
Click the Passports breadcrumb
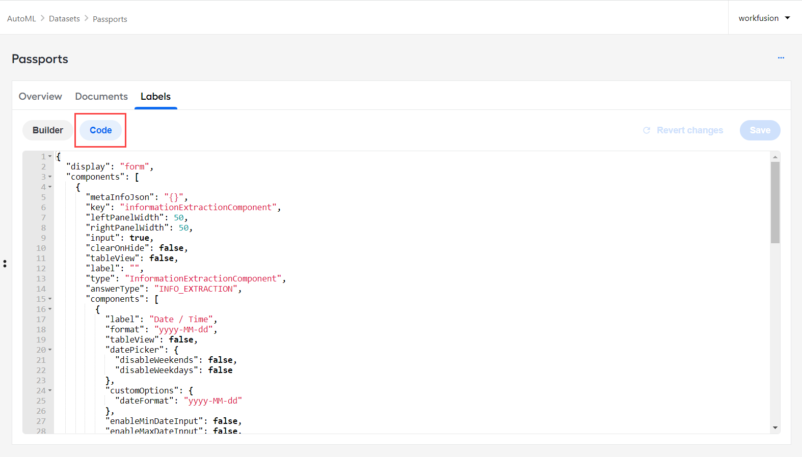[110, 19]
